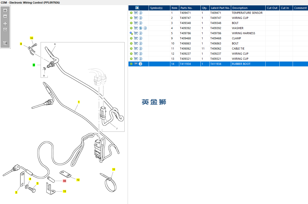Add CABLE TIE to shopping cart
Image resolution: width=308 pixels, height=204 pixels.
[x=136, y=49]
